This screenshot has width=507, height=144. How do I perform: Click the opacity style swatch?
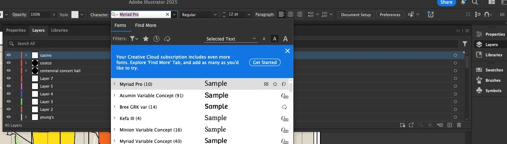(75, 15)
